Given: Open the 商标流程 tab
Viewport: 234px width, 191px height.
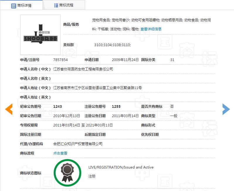Looking at the screenshot, I should click(64, 5).
